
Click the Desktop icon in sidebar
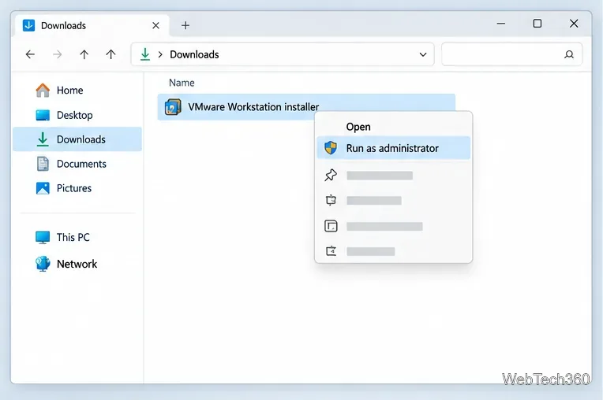(43, 115)
